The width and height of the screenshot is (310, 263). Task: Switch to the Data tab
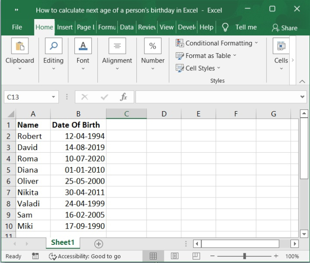point(126,27)
